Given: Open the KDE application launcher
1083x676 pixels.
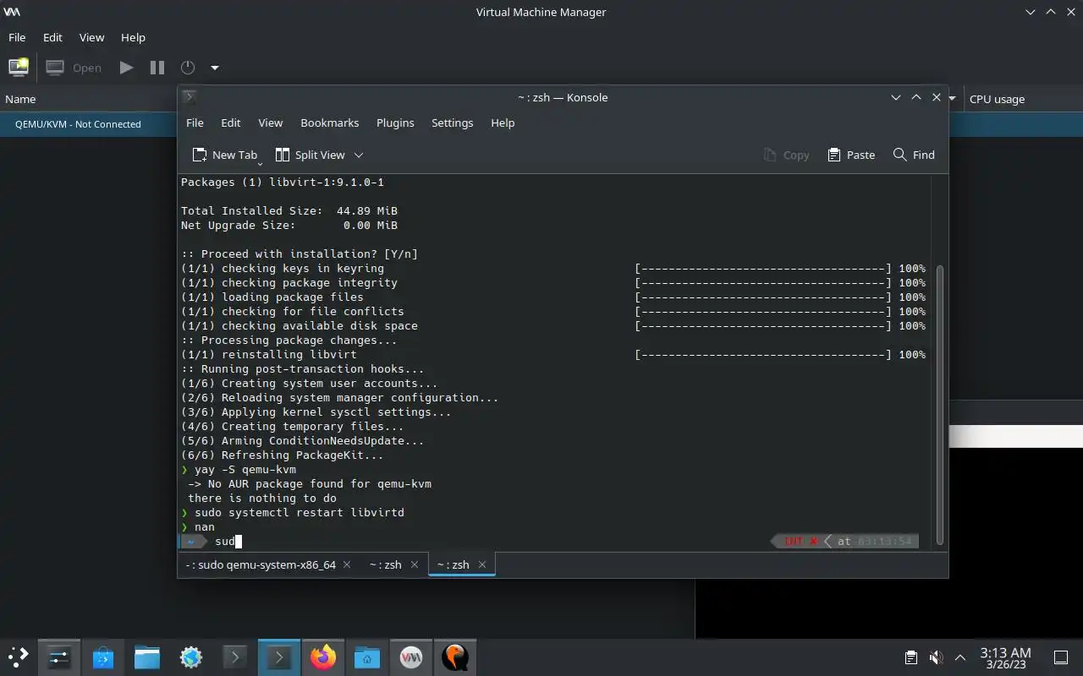Looking at the screenshot, I should 18,657.
